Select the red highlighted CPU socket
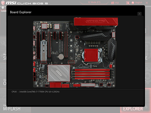 [x=91, y=55]
